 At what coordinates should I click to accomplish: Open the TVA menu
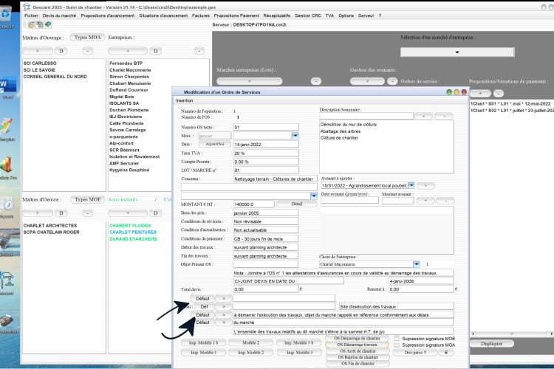(x=329, y=15)
